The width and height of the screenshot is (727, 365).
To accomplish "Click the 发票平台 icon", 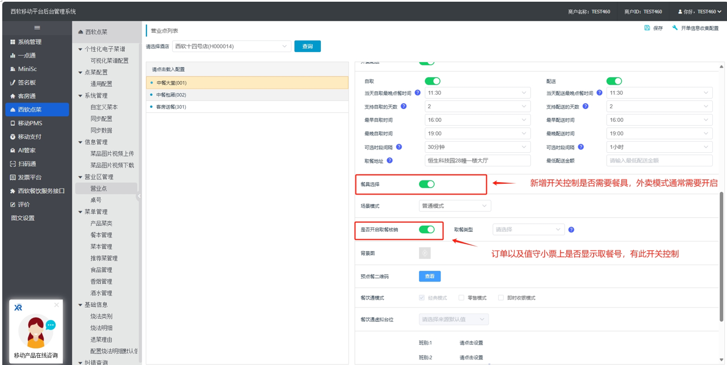I will (13, 177).
